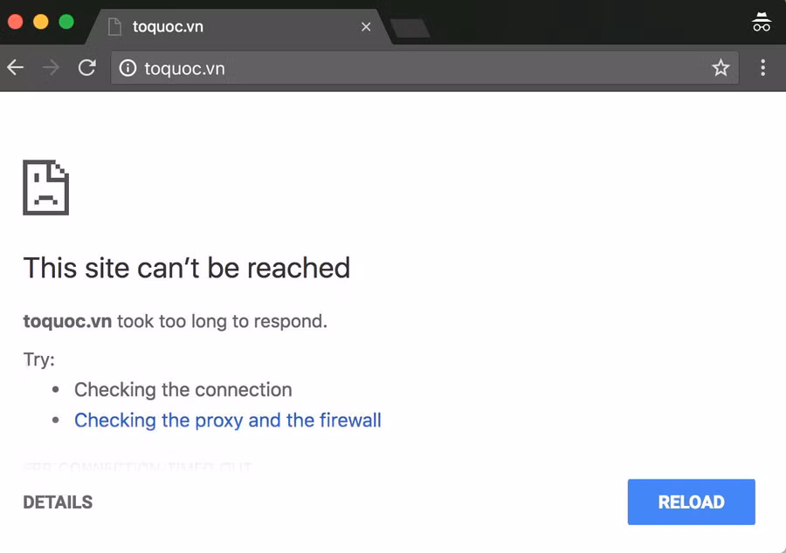Minimize the window with the yellow button

40,22
